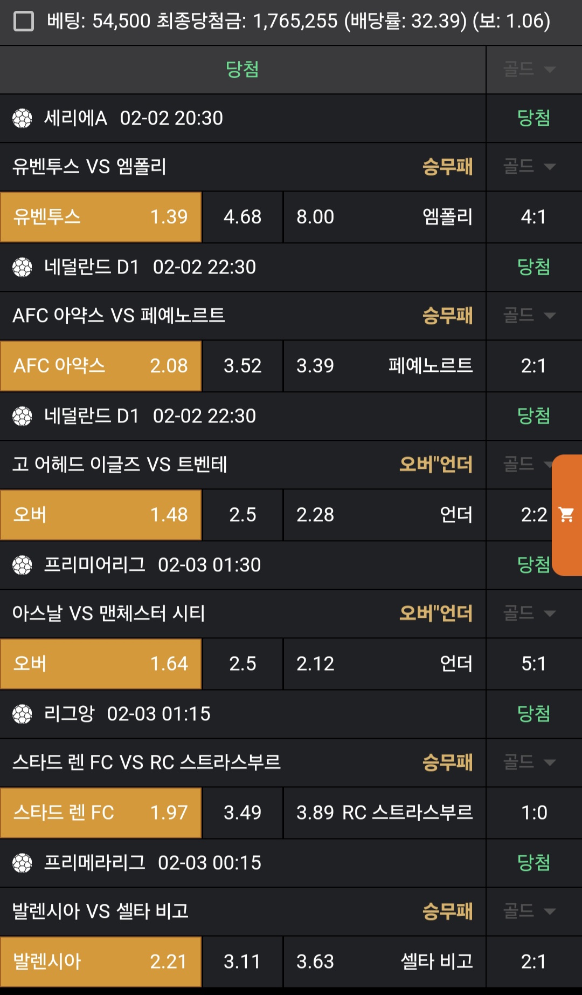Open 골드 dropdown for 아스날 VS 맨체스터 시티

[529, 613]
